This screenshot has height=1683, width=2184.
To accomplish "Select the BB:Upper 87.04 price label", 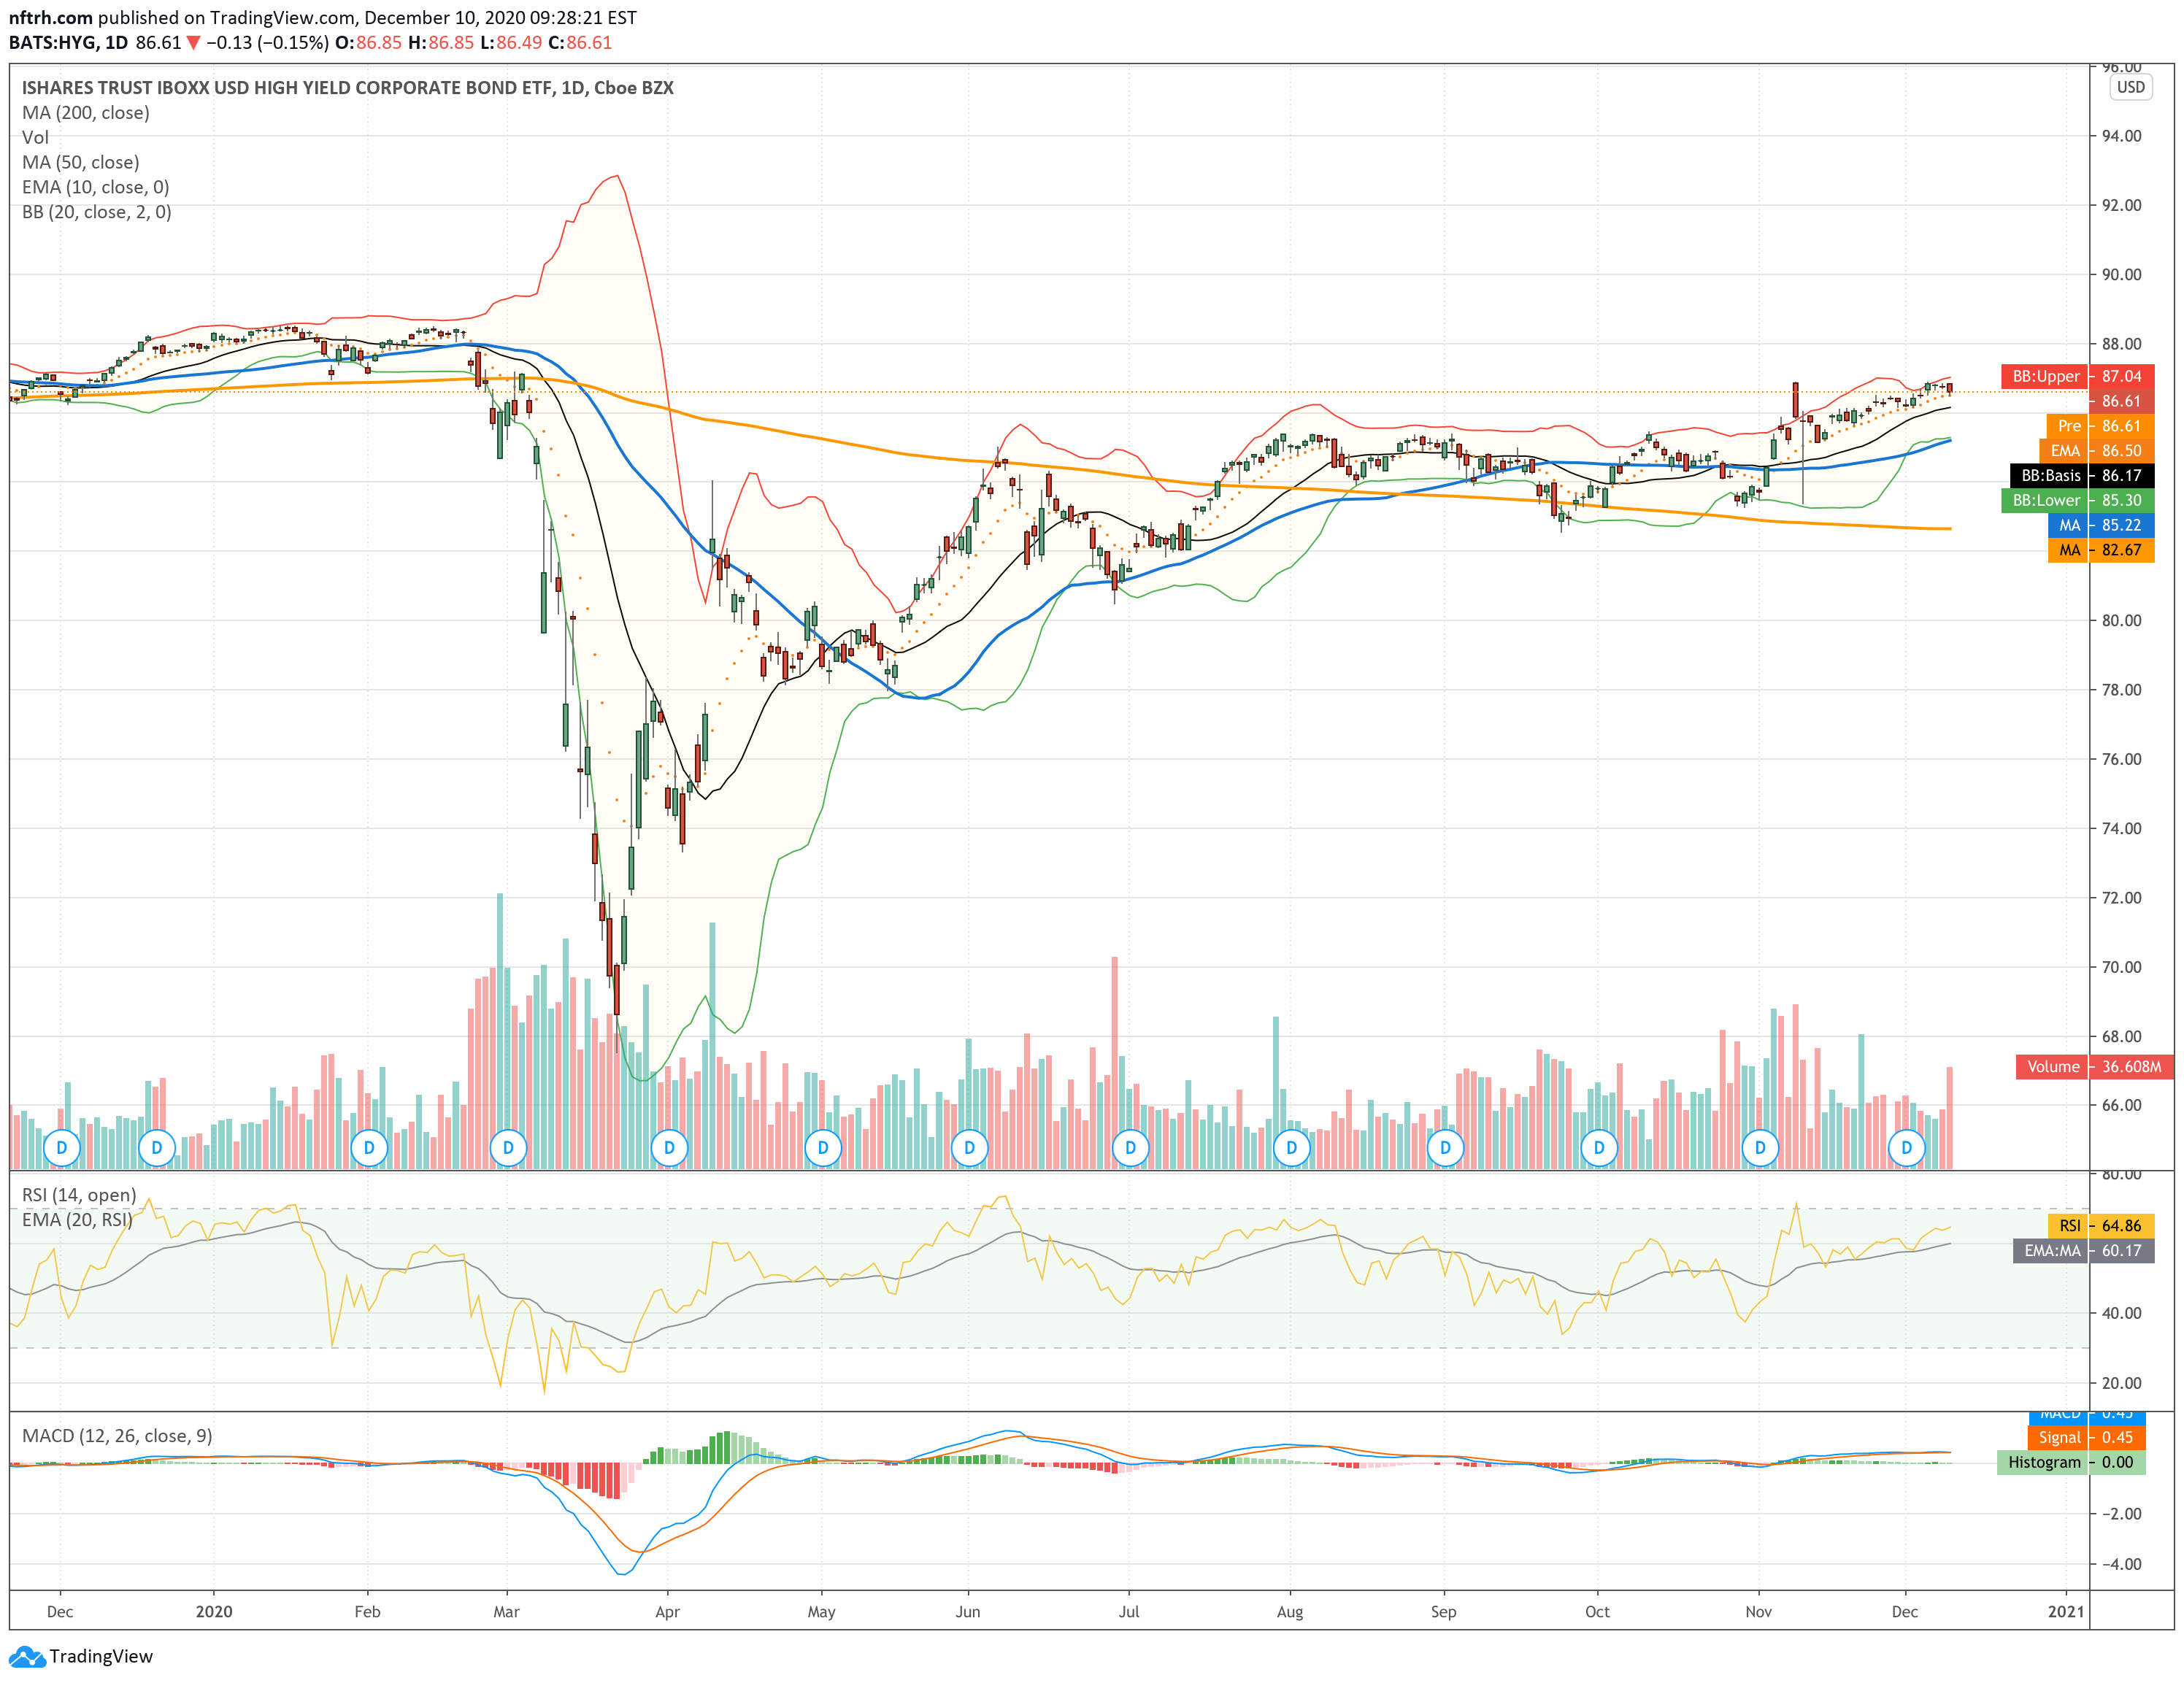I will [x=2077, y=376].
